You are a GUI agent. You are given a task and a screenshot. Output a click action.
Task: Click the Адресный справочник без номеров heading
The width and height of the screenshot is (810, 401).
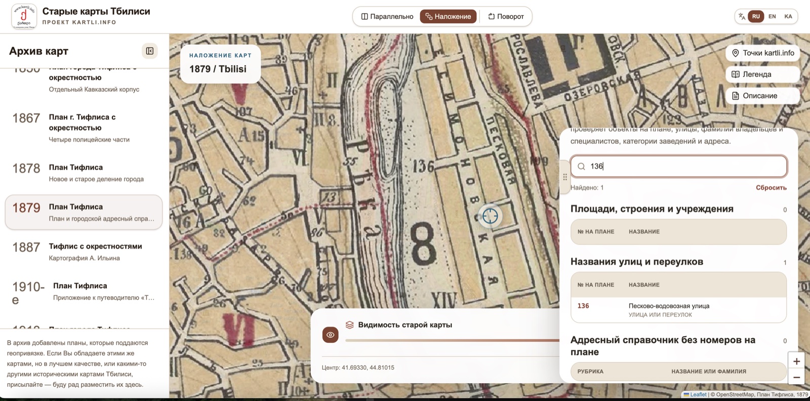[x=663, y=346]
